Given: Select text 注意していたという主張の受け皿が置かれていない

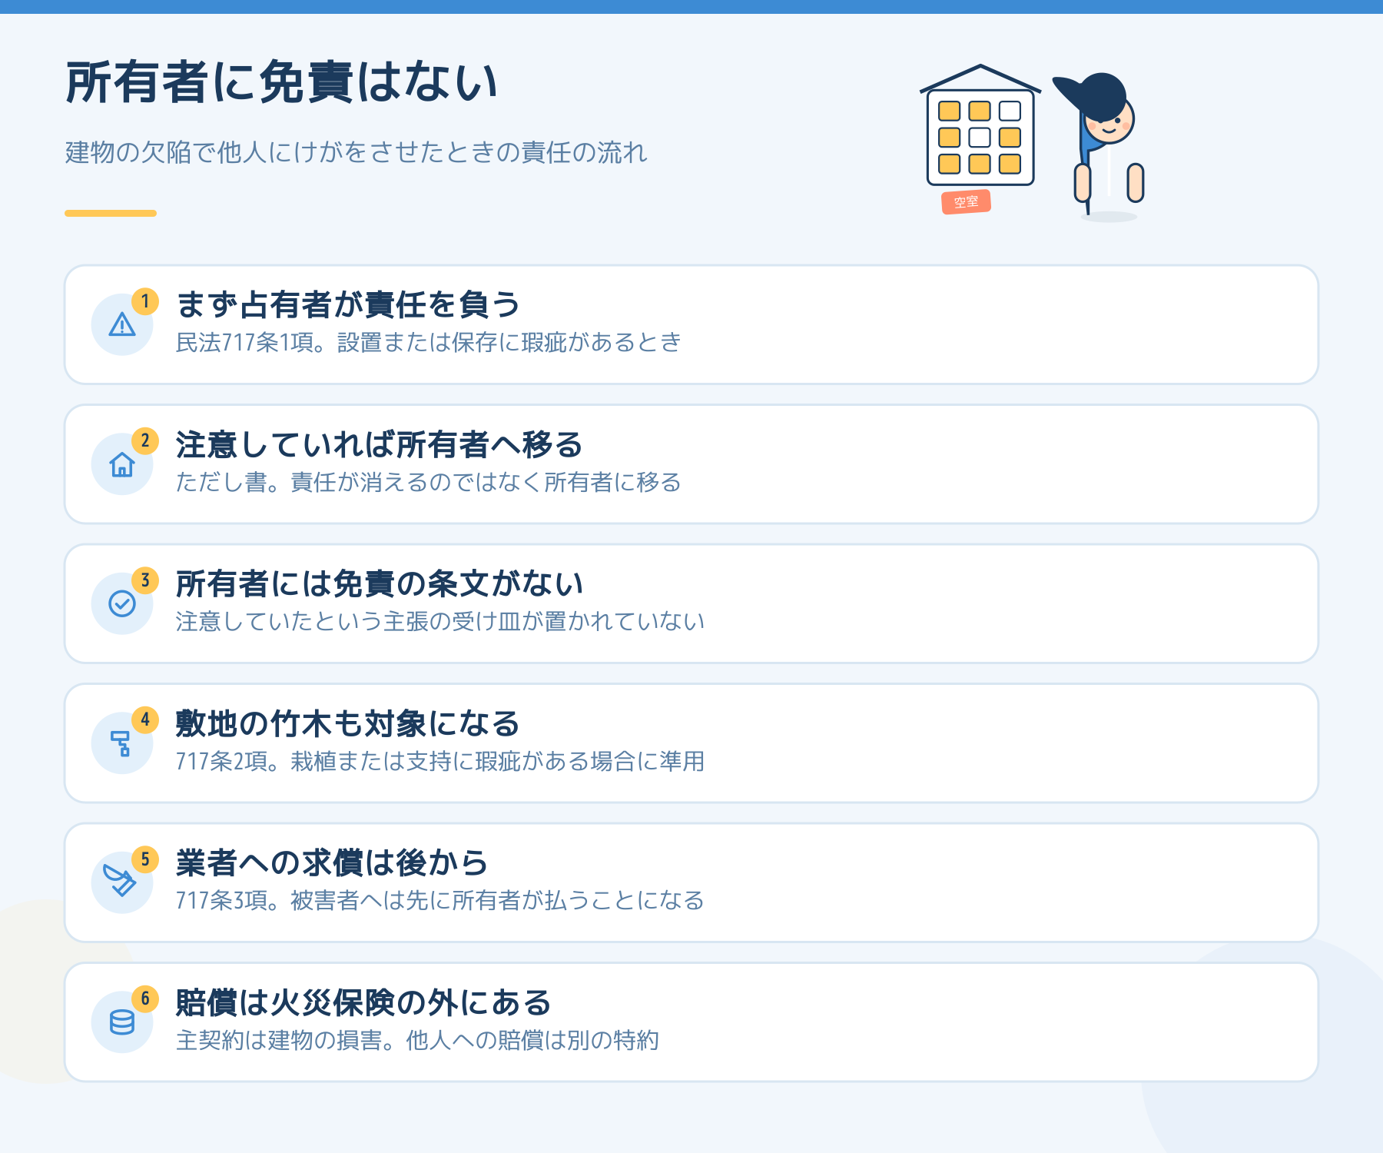Looking at the screenshot, I should tap(440, 621).
